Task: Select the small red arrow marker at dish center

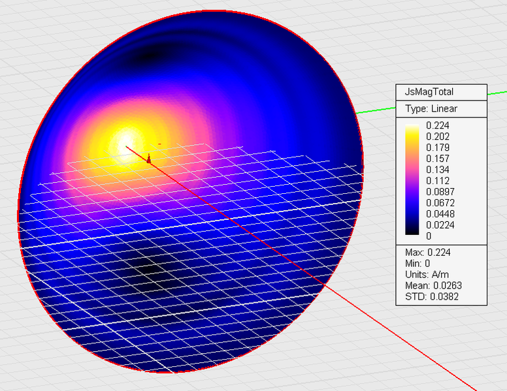Action: coord(149,158)
